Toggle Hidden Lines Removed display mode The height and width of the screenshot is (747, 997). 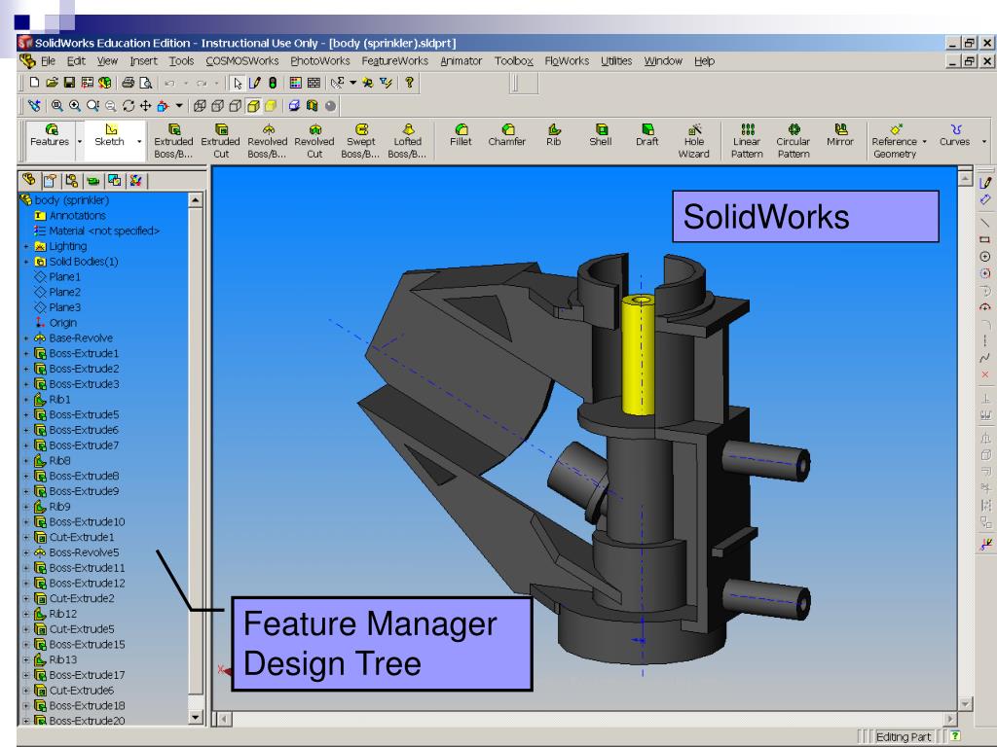tap(236, 105)
